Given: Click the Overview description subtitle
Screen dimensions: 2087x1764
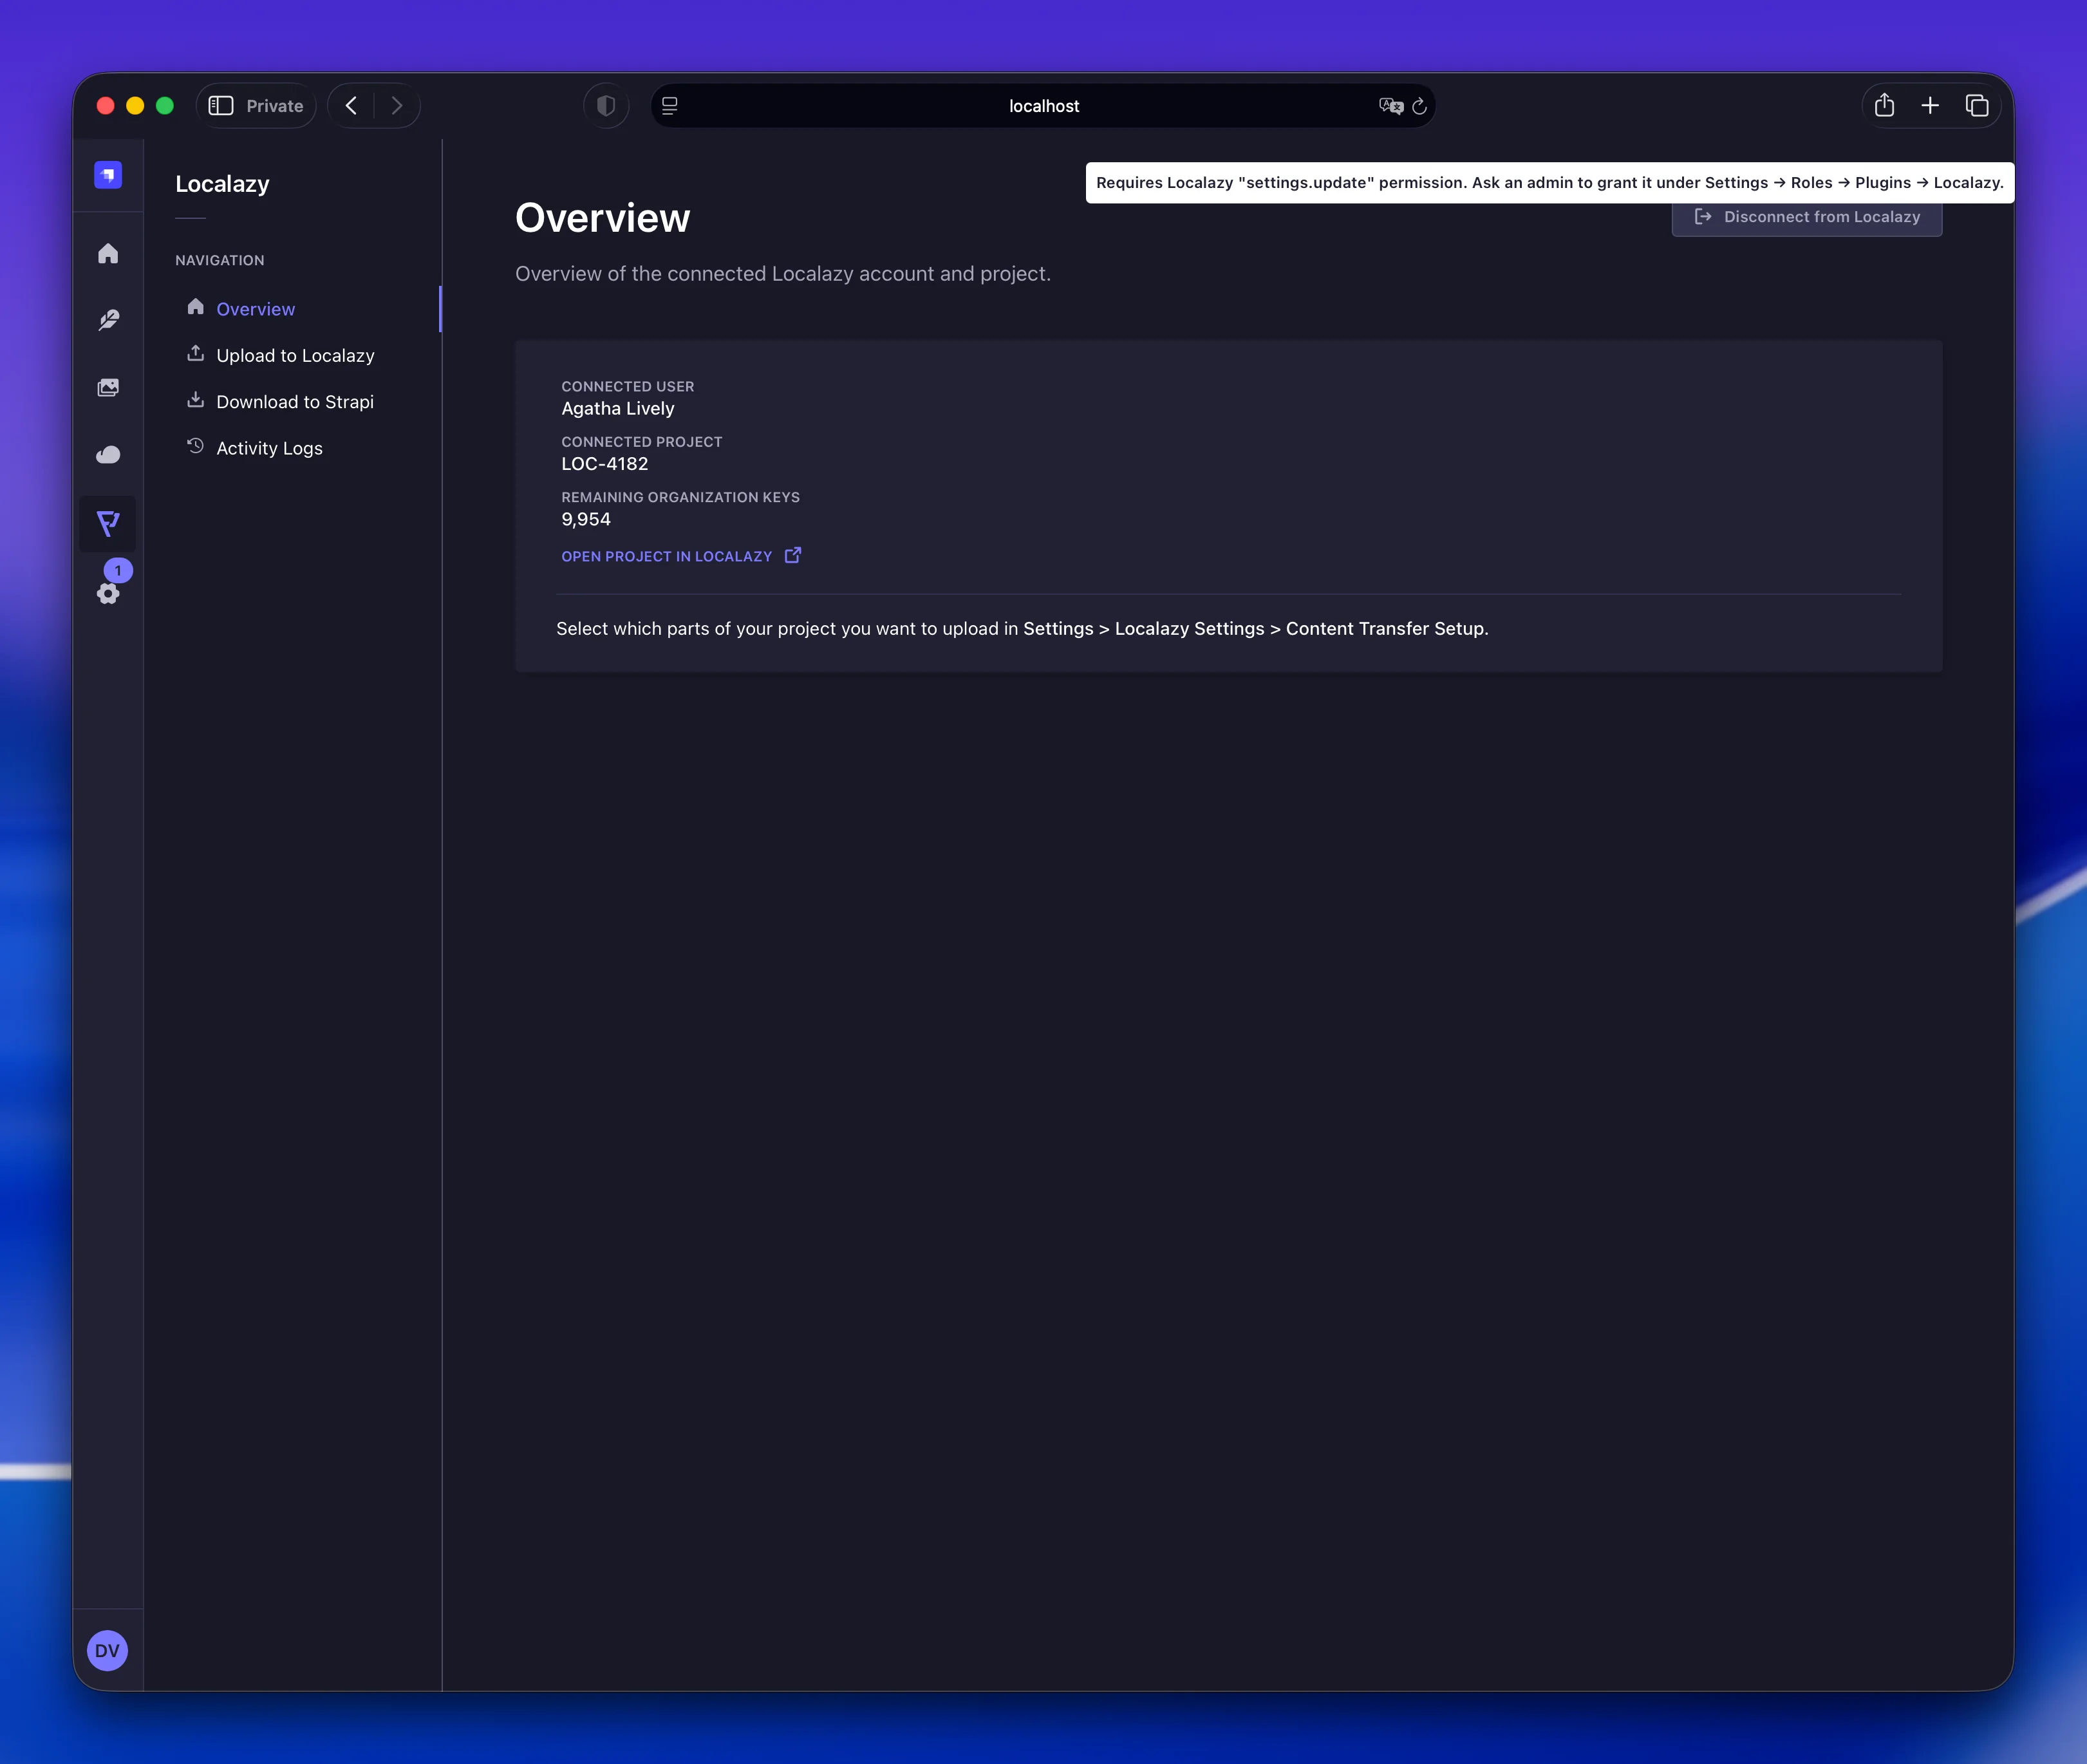Looking at the screenshot, I should [783, 274].
